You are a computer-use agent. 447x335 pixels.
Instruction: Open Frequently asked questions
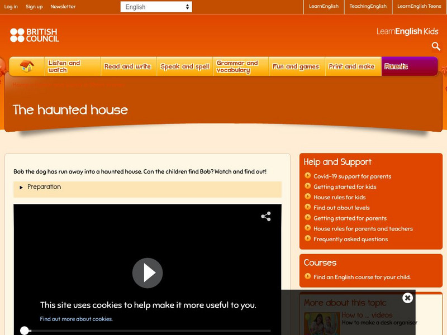coord(351,240)
